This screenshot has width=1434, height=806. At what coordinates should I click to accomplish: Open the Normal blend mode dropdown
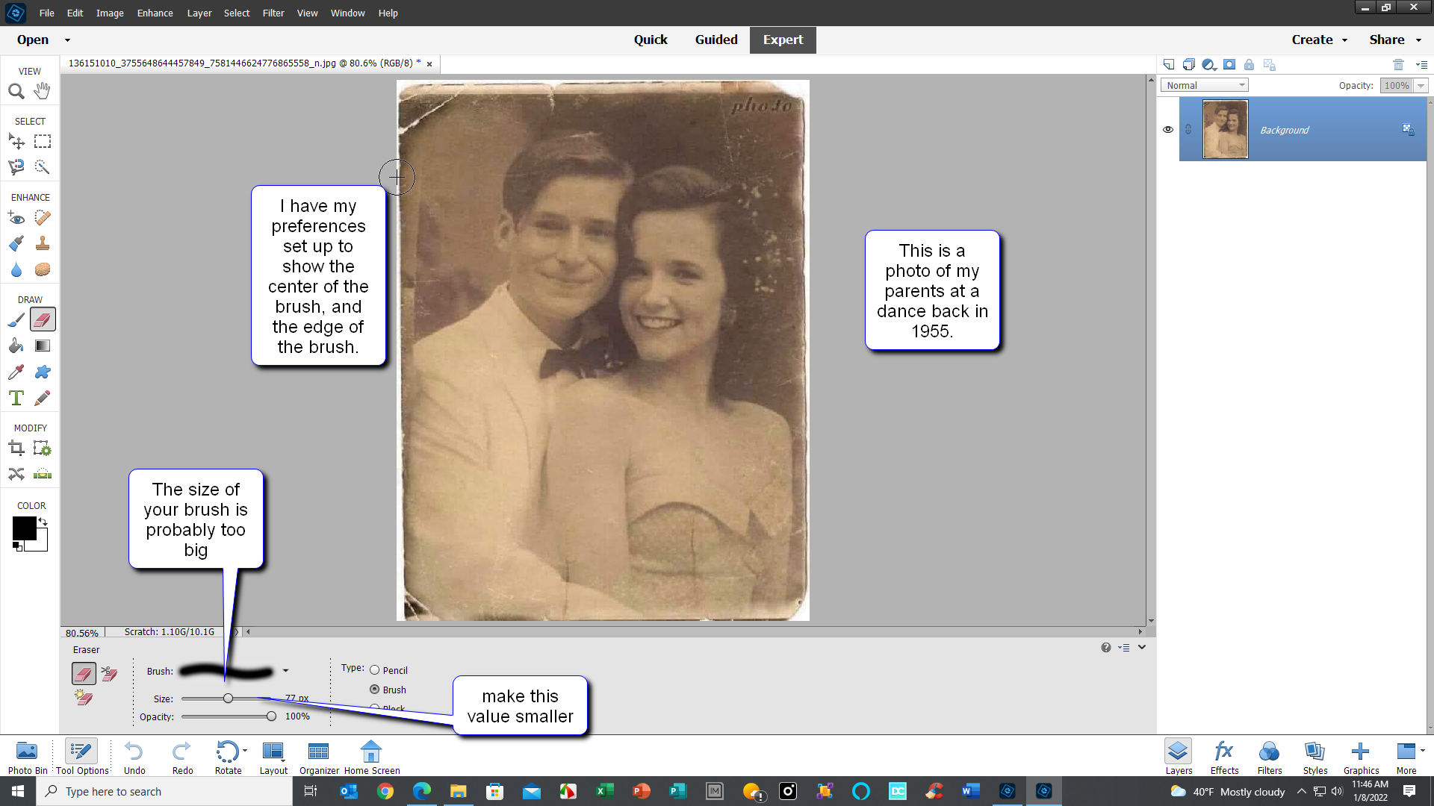click(x=1204, y=84)
